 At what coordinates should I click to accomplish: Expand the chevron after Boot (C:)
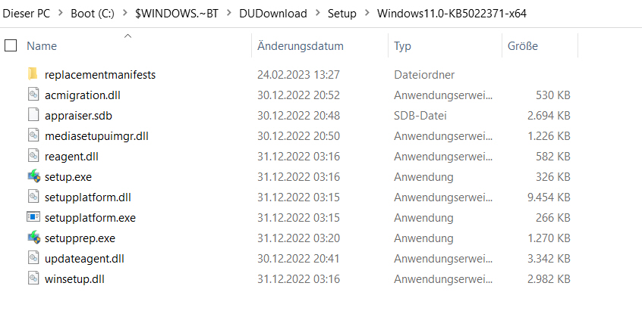click(x=125, y=14)
